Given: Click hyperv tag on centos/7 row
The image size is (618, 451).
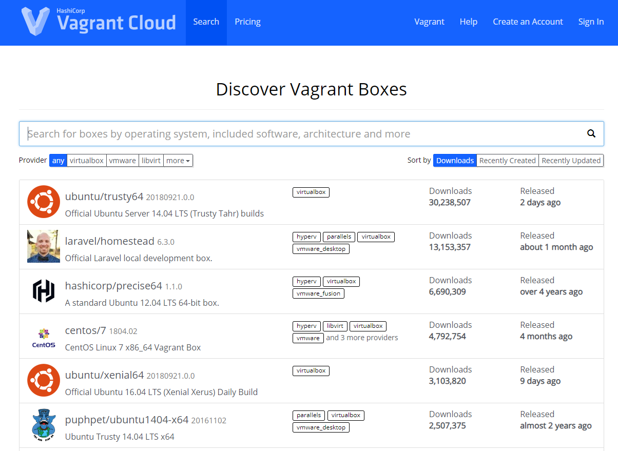Looking at the screenshot, I should pos(307,326).
